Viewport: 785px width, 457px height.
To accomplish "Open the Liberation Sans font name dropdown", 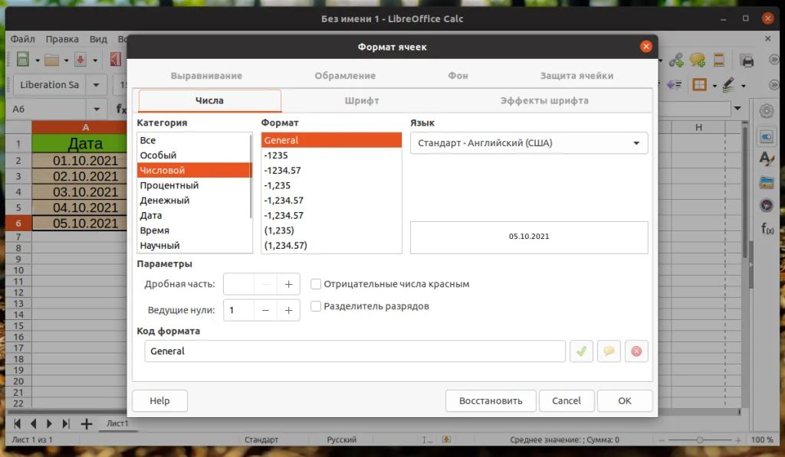I will tap(96, 85).
